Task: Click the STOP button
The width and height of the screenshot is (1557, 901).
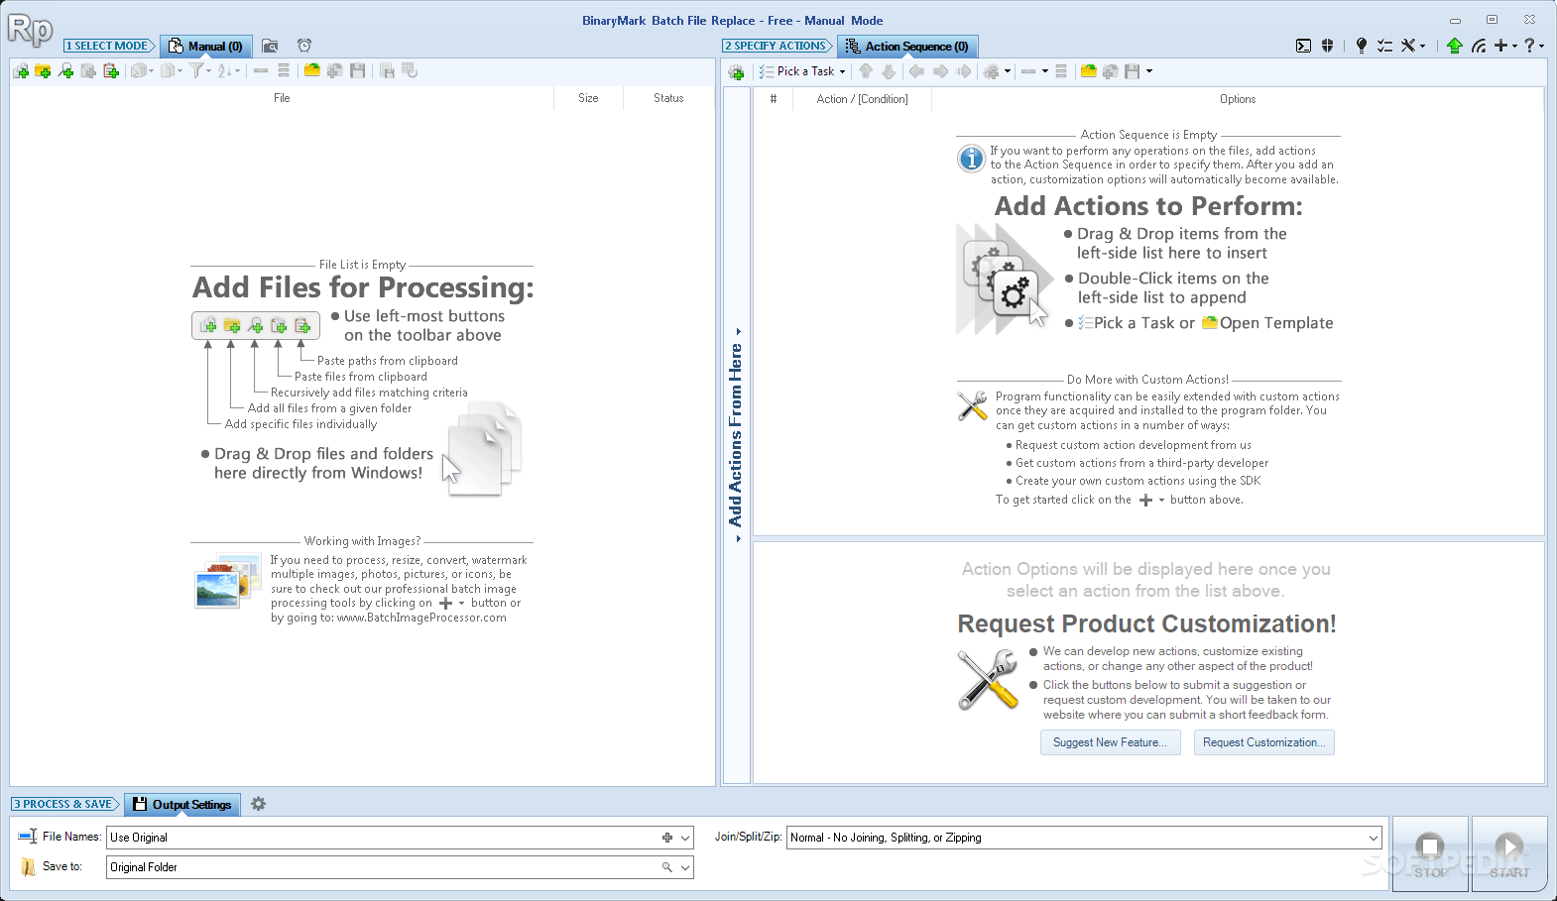Action: pos(1430,853)
